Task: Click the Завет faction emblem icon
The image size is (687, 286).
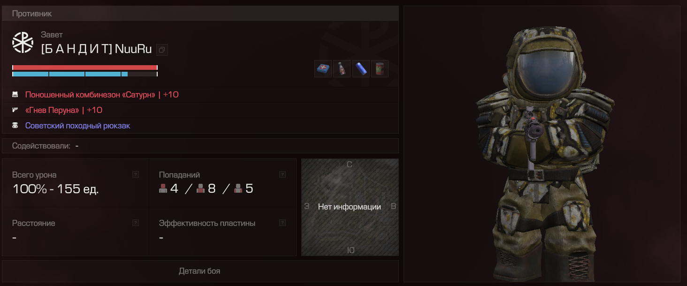Action: [23, 42]
